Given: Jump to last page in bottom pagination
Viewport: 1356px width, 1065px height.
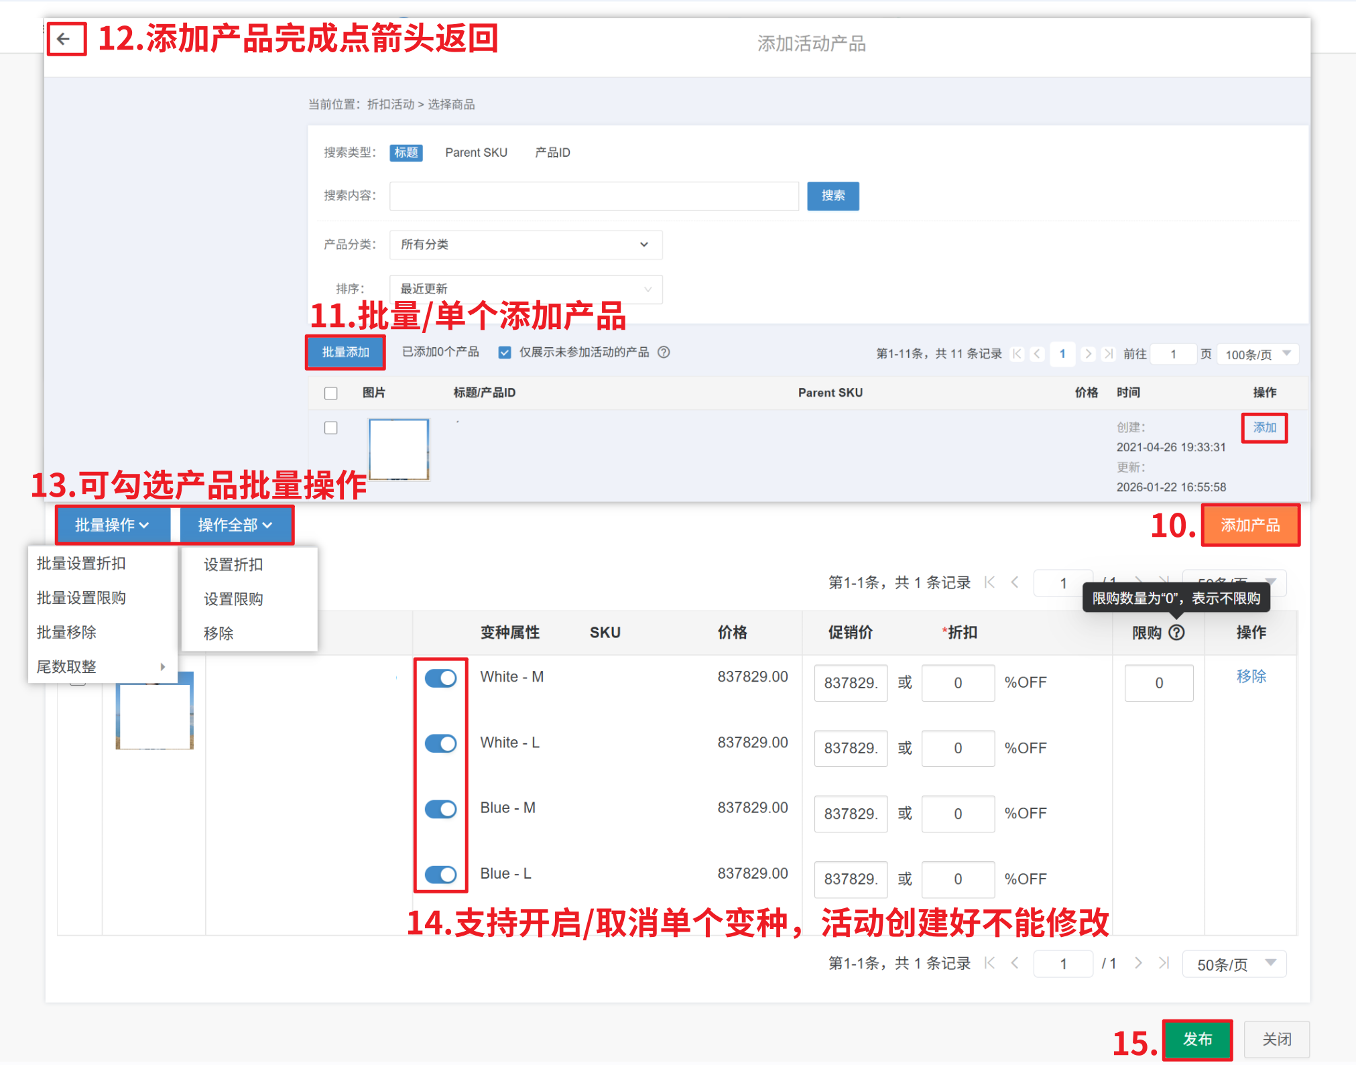Looking at the screenshot, I should tap(1164, 963).
